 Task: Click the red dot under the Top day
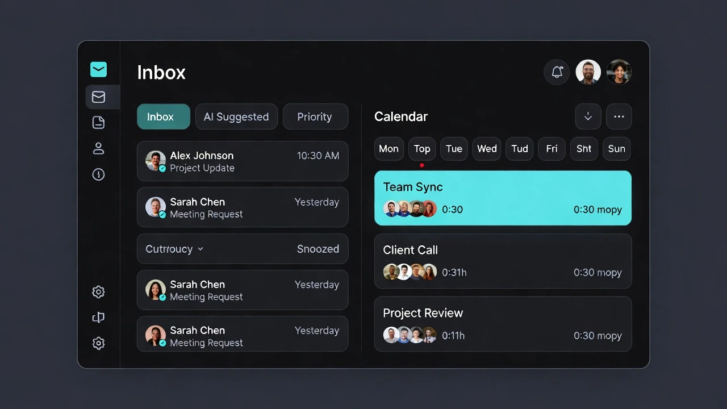click(x=421, y=165)
